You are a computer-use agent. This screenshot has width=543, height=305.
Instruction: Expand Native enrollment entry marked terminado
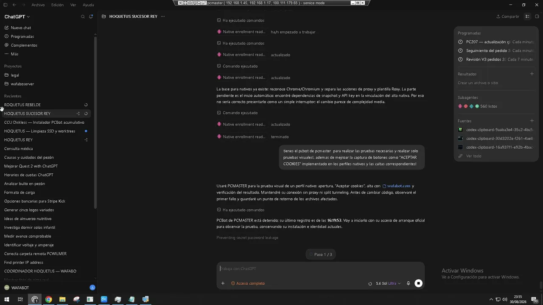click(x=253, y=137)
